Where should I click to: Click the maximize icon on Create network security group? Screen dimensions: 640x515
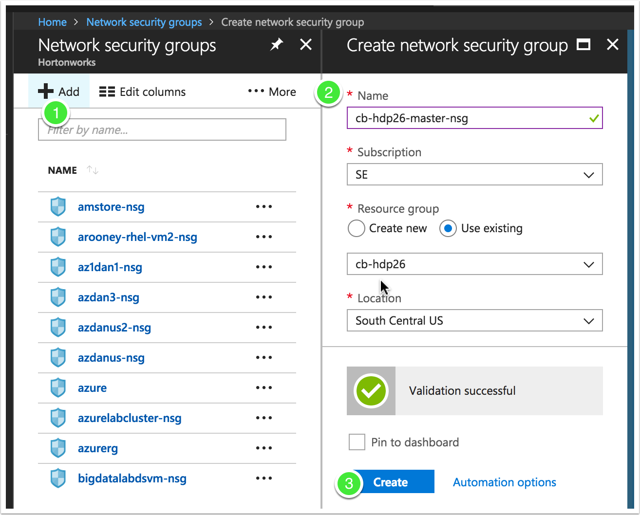click(584, 44)
